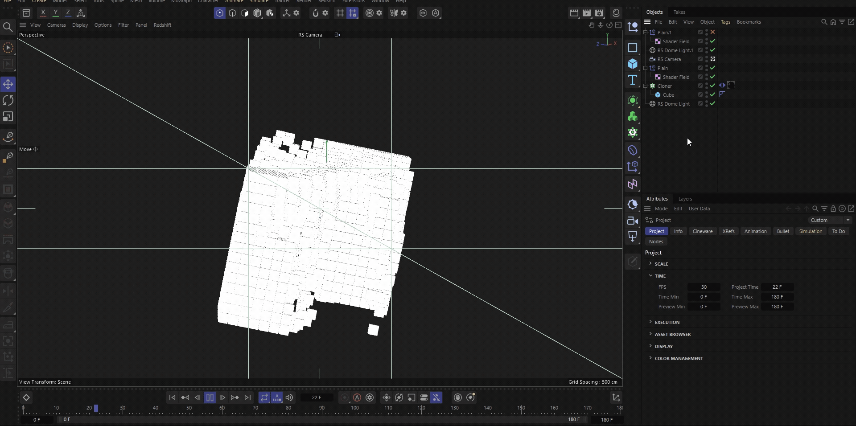856x426 pixels.
Task: Enable the Plain.1 effector red X
Action: point(712,32)
